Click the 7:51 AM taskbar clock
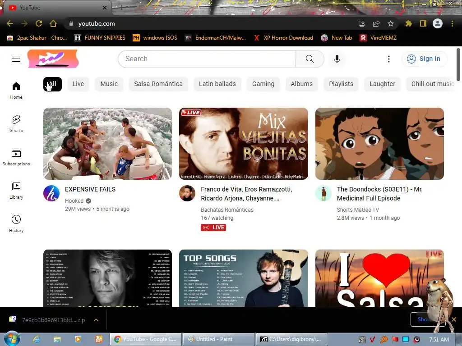462x346 pixels. pos(439,339)
